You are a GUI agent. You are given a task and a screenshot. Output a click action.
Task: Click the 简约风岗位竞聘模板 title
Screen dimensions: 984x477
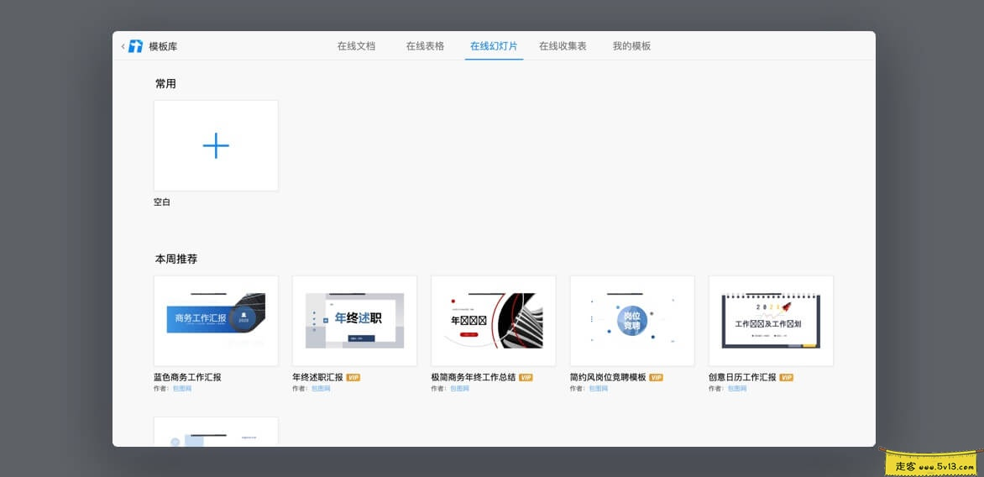click(608, 377)
